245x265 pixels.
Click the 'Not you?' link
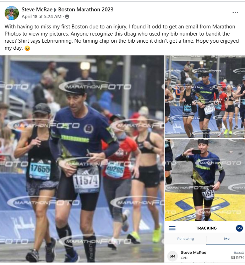point(239,253)
